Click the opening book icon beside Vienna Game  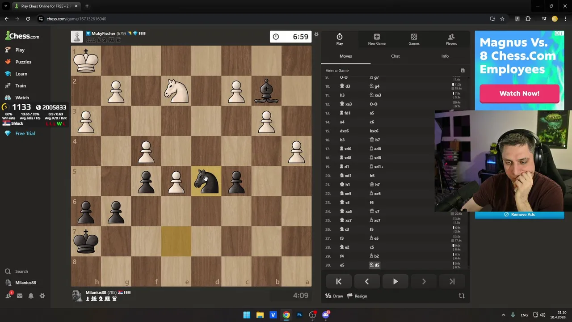[463, 71]
